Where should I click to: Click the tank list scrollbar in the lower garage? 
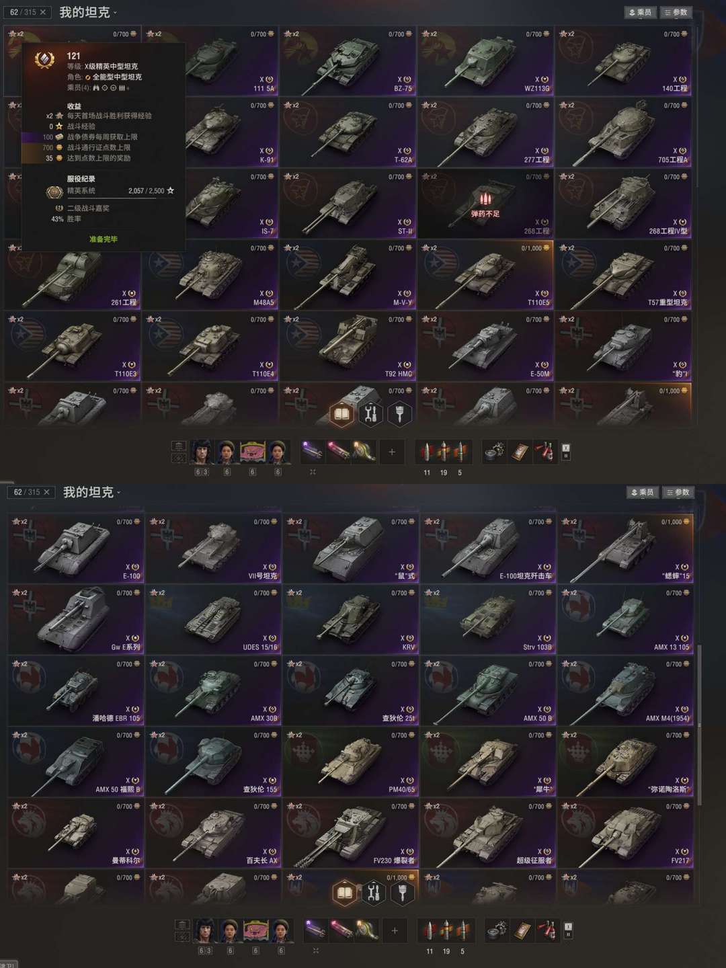click(x=700, y=725)
